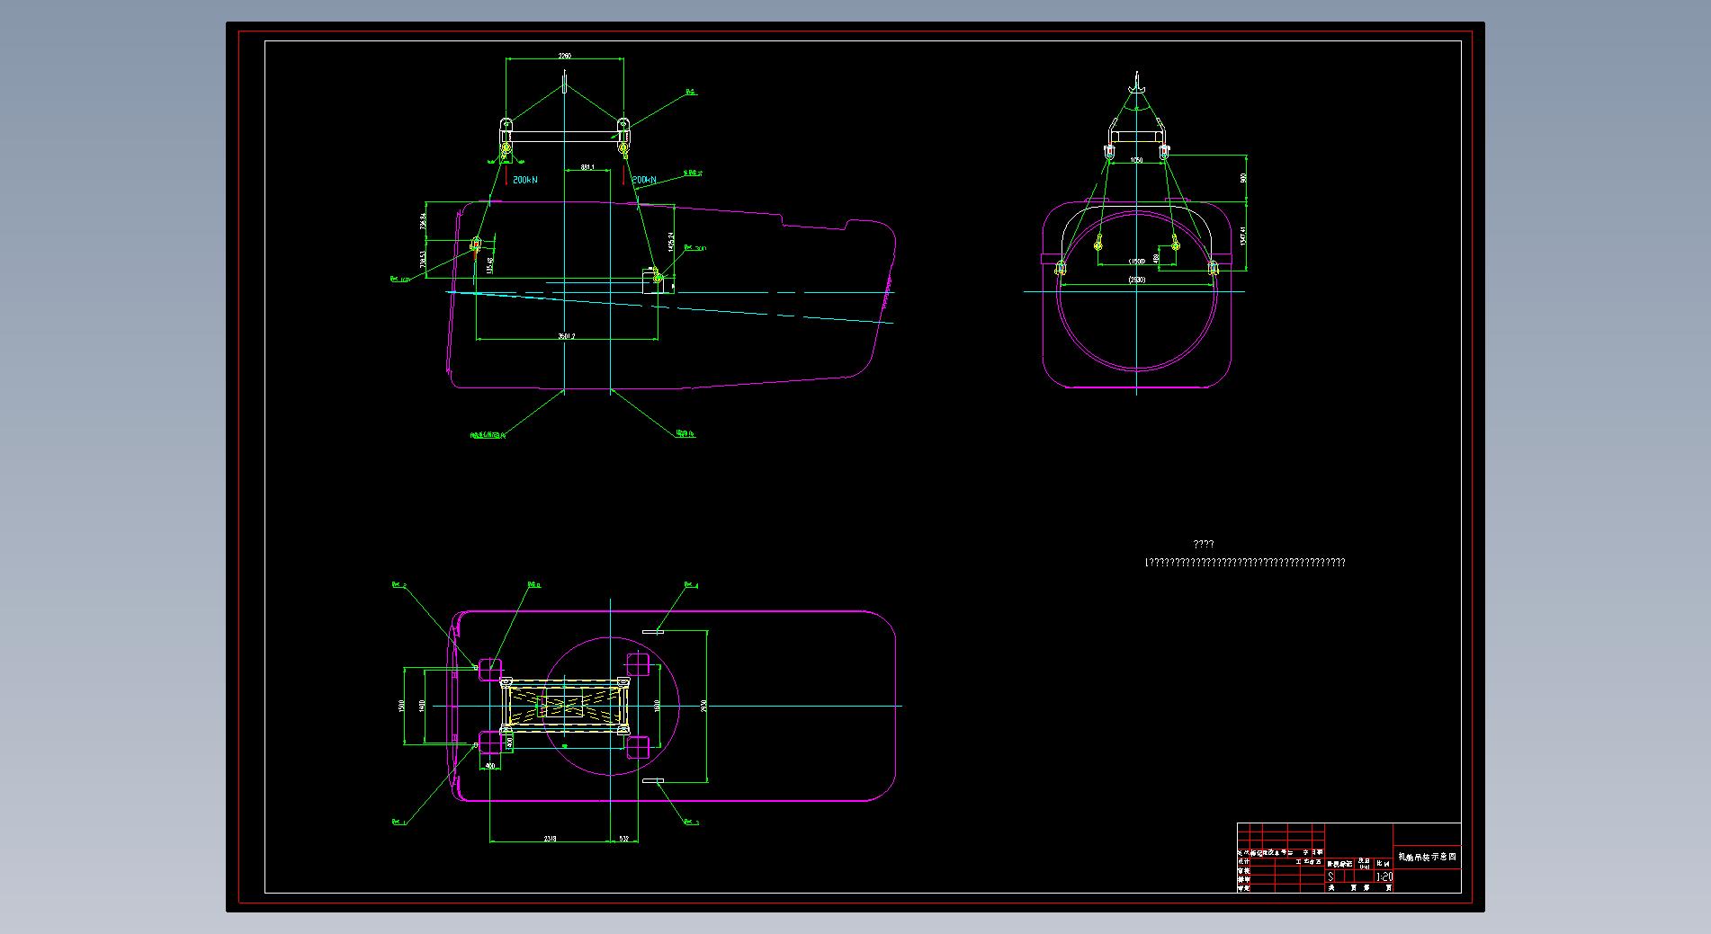Select the 2260 dimension above the spreader beam
Viewport: 1711px width, 934px height.
[x=564, y=56]
